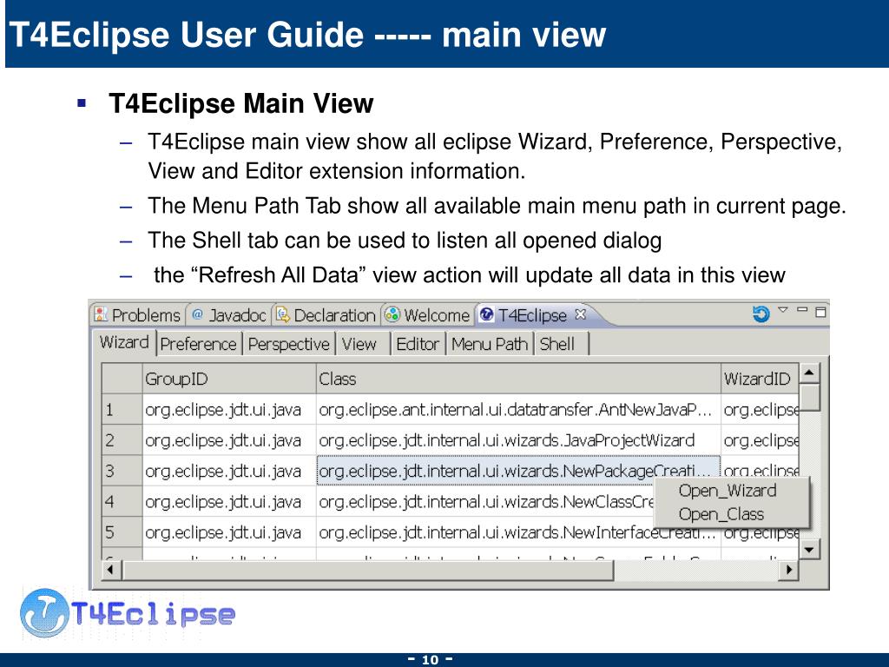Select the Perspective tab

coord(288,344)
